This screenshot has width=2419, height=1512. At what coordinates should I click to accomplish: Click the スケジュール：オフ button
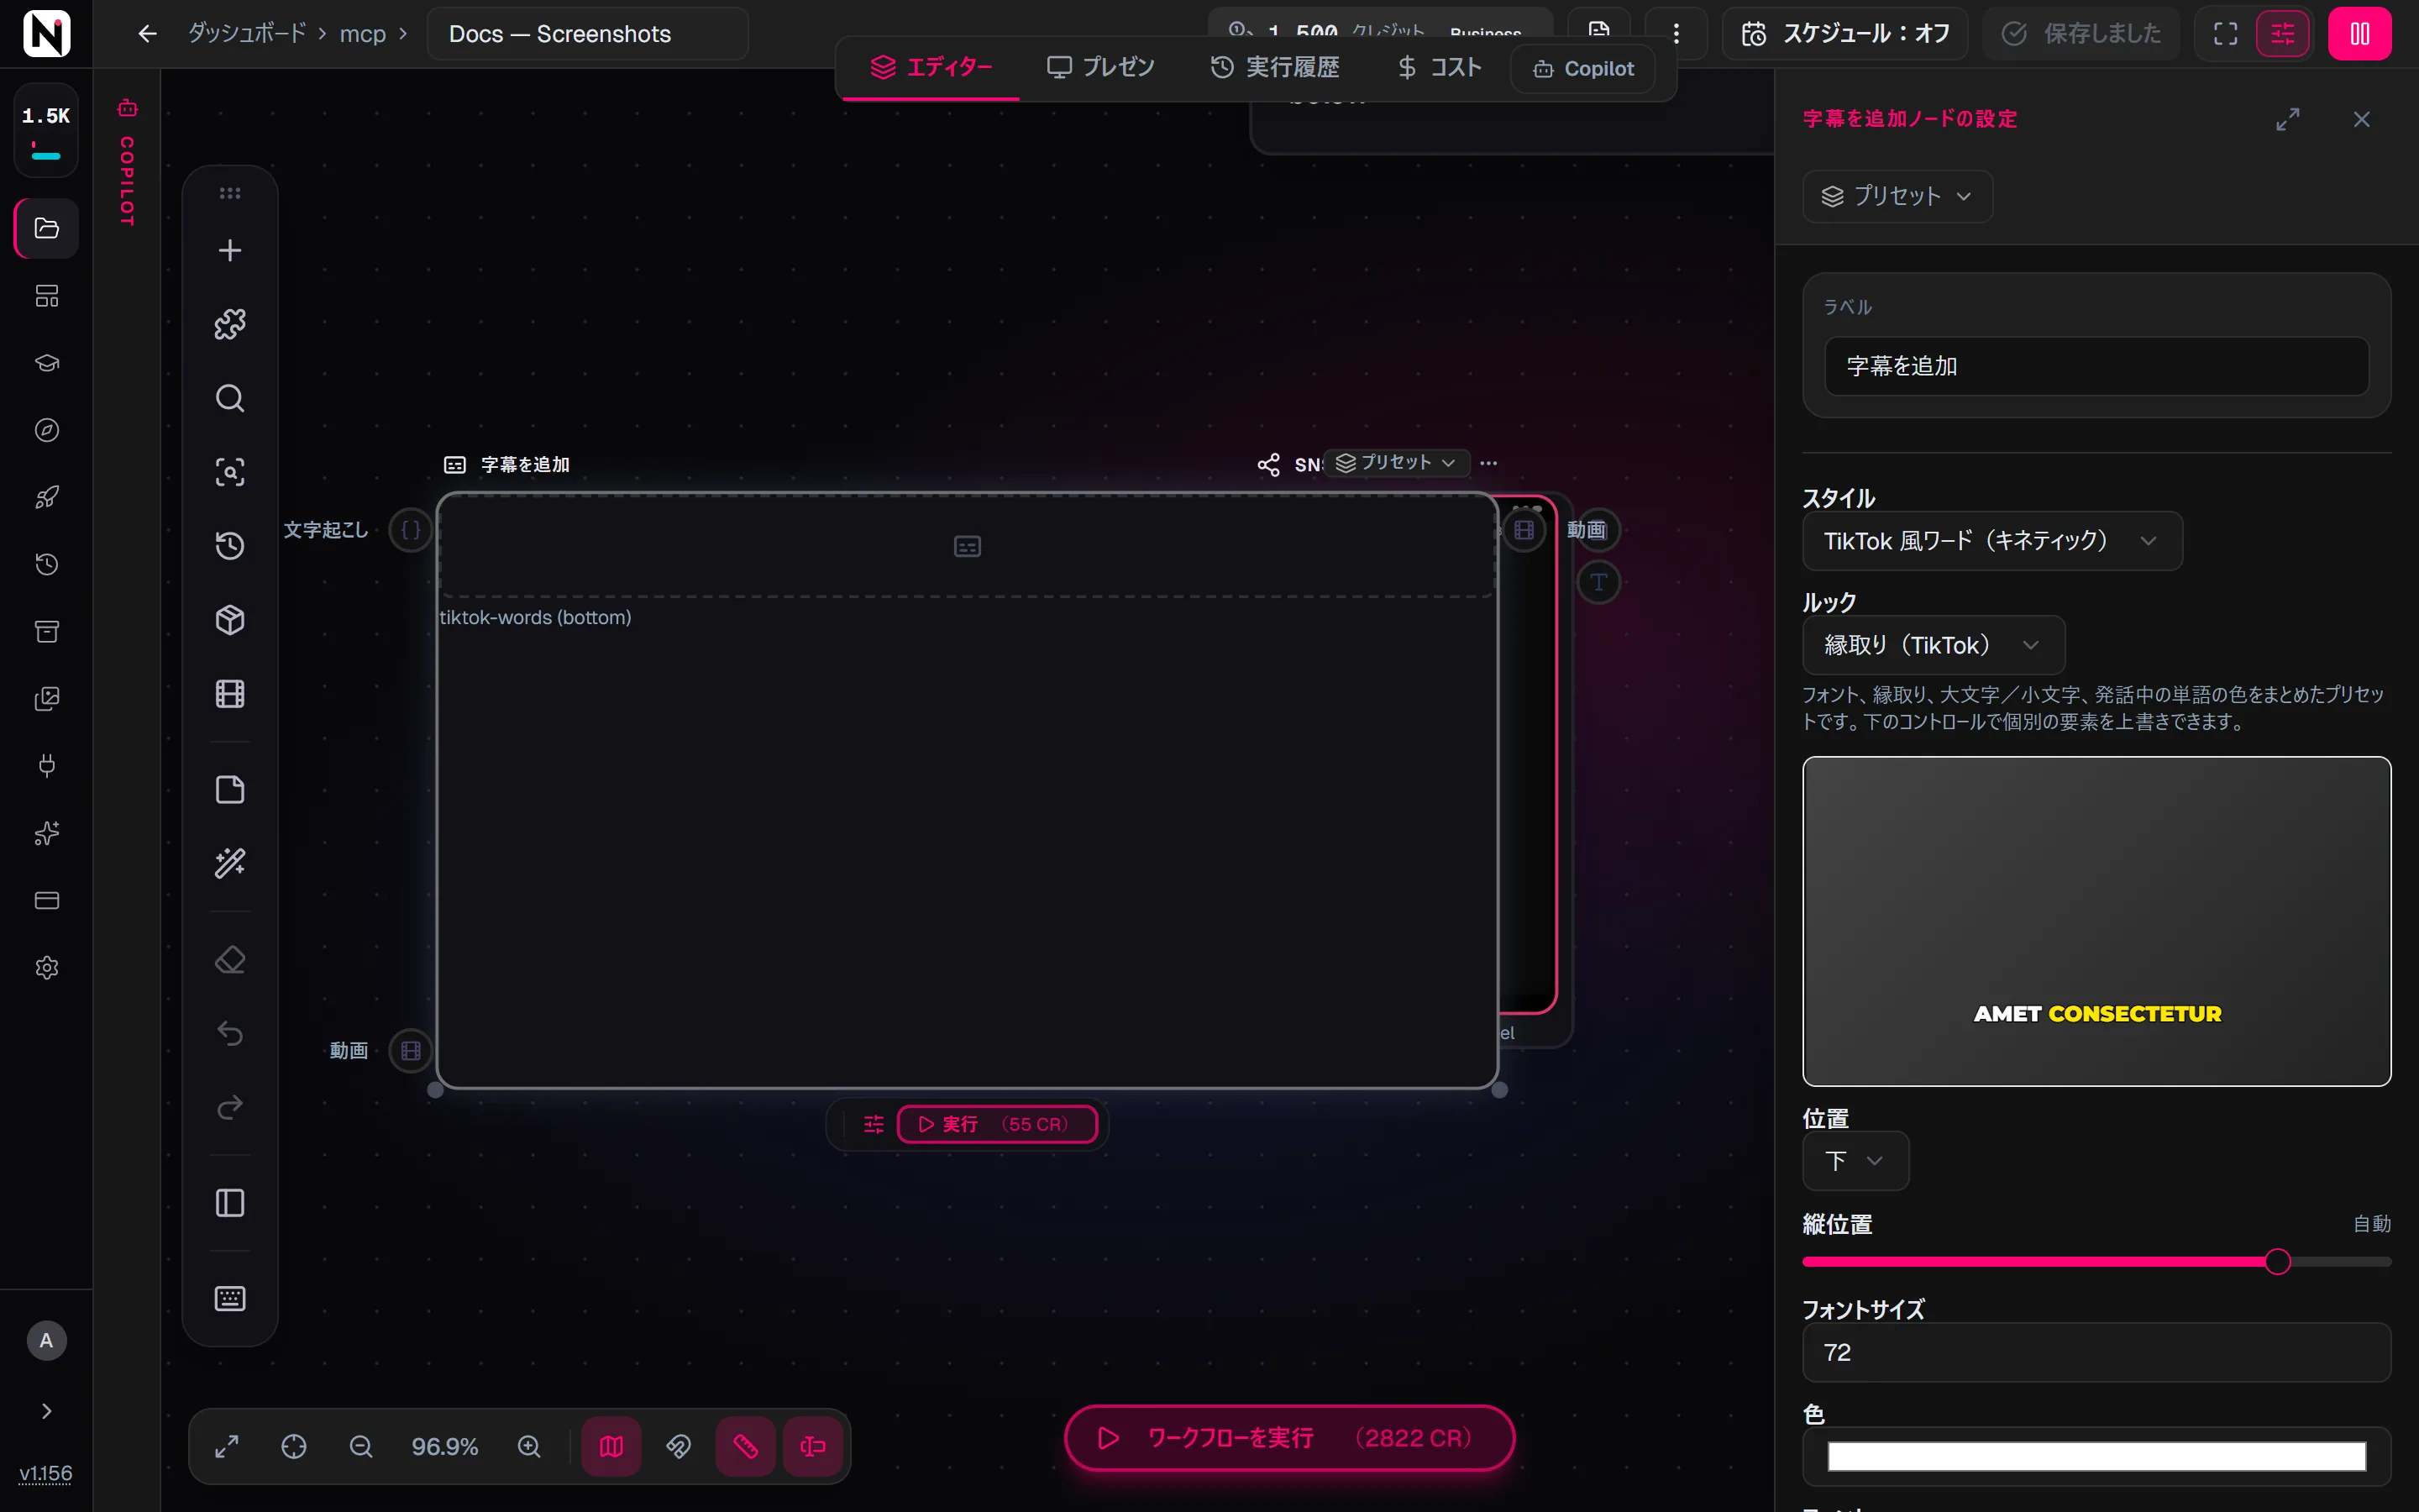(x=1845, y=34)
